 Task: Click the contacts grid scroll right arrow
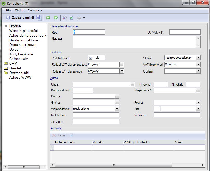(x=203, y=165)
